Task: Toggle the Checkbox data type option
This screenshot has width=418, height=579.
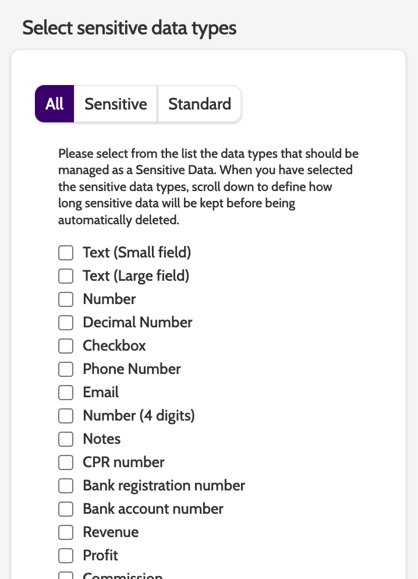Action: [66, 346]
